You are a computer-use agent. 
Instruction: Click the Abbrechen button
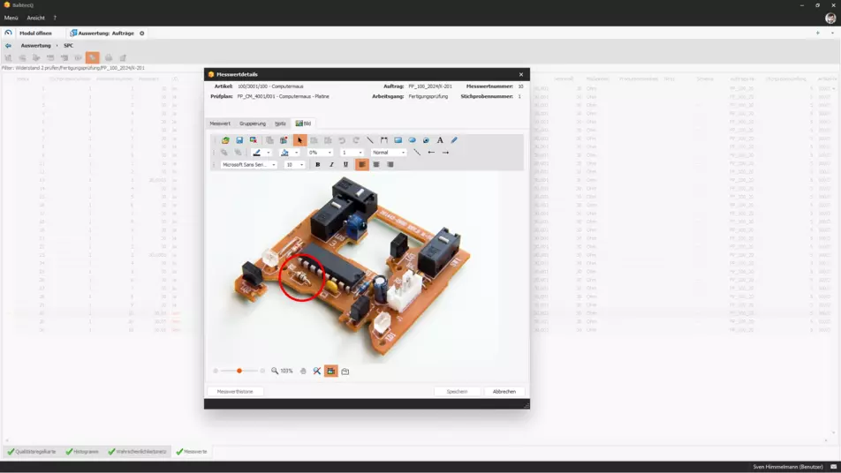504,392
